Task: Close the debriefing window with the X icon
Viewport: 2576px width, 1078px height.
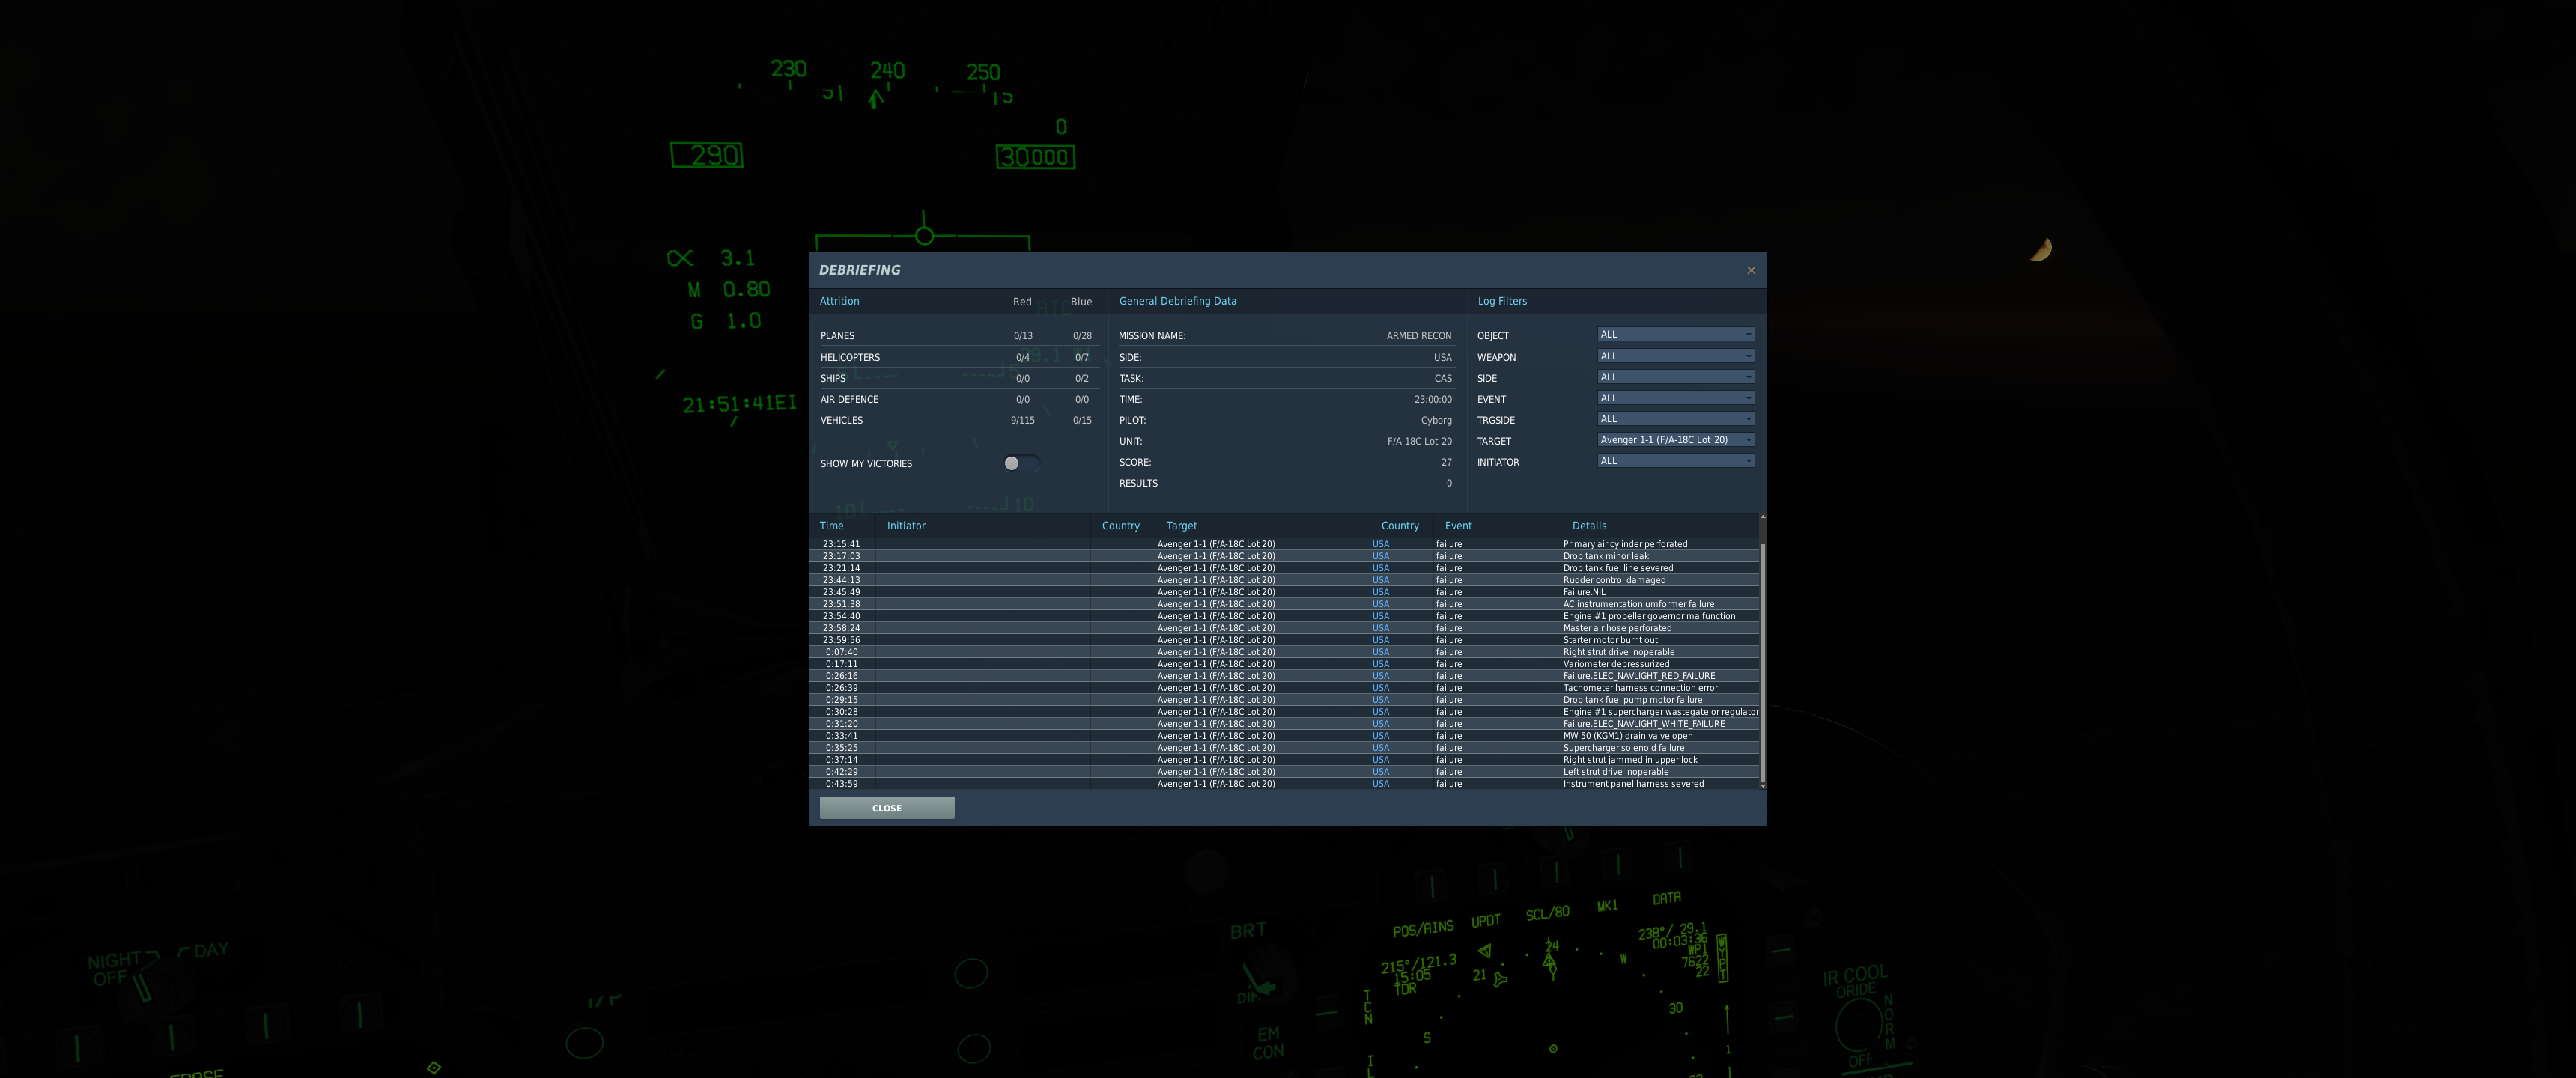Action: click(x=1750, y=270)
